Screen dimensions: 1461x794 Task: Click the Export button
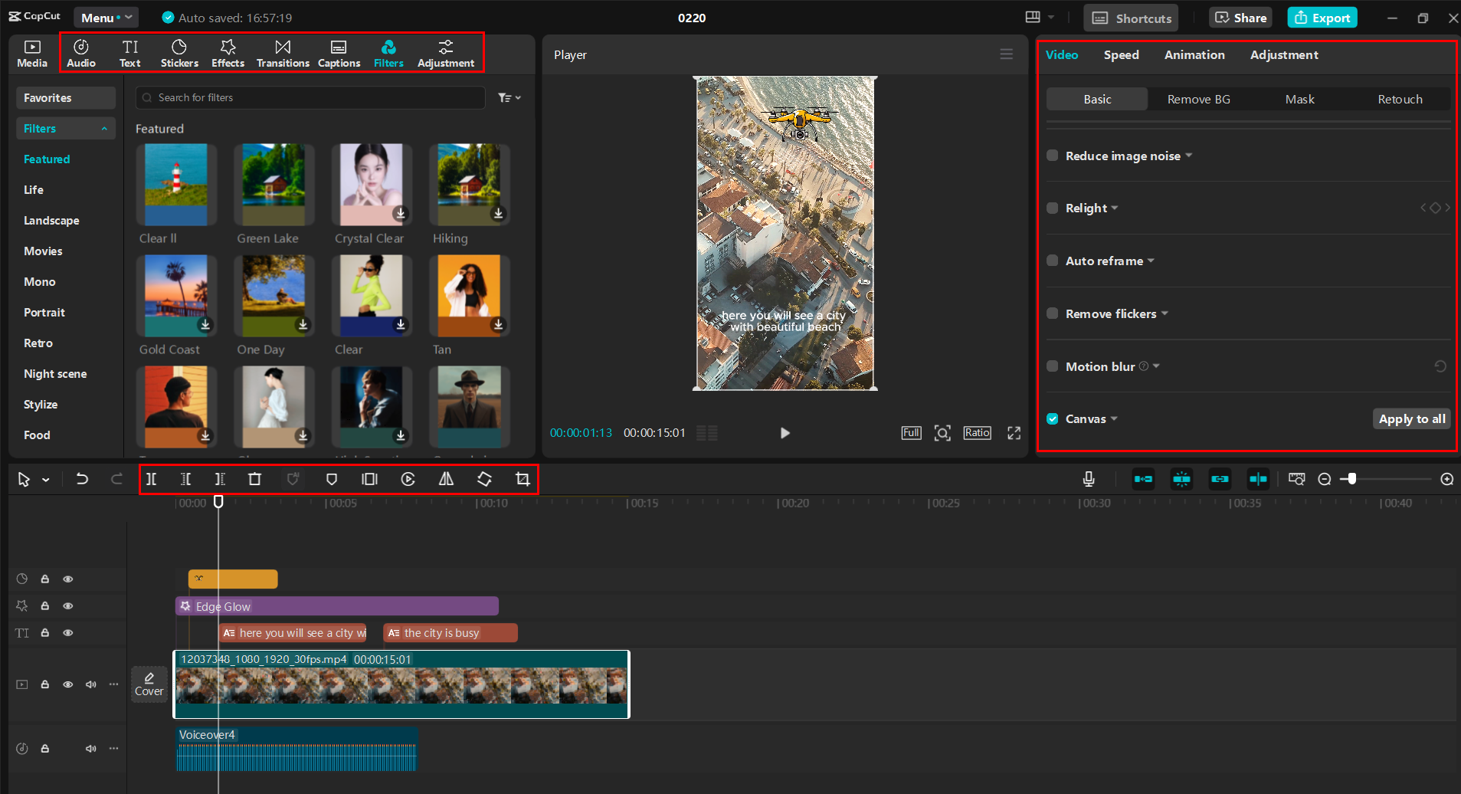tap(1322, 18)
